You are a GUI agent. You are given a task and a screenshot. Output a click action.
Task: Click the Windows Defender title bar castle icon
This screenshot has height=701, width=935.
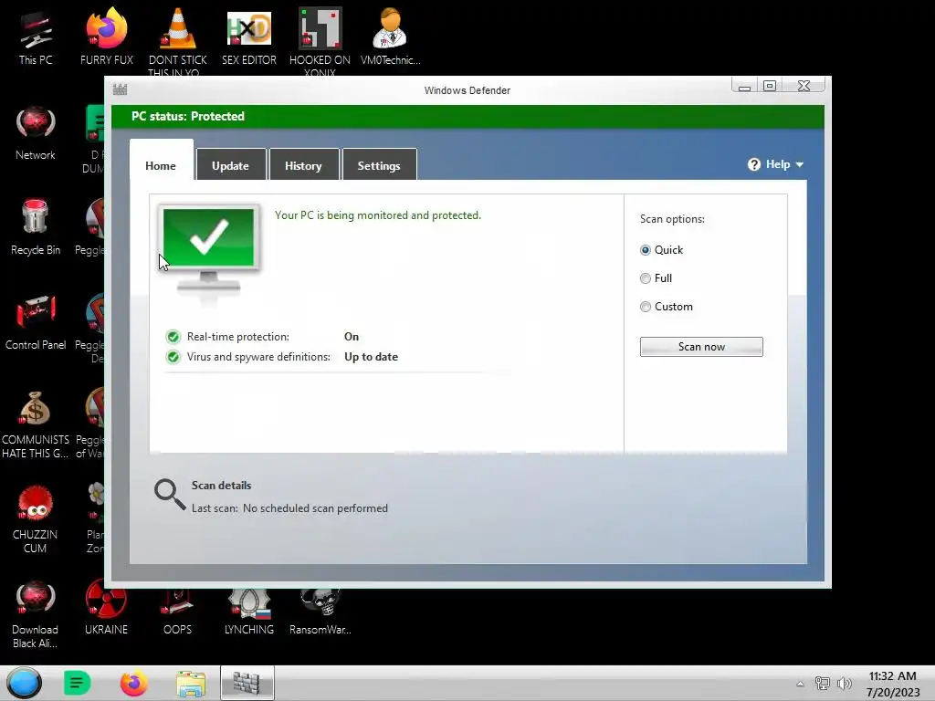[120, 89]
